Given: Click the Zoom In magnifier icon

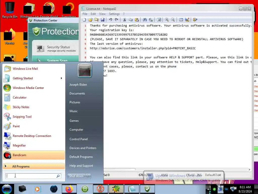Looking at the screenshot, I should [167, 20].
